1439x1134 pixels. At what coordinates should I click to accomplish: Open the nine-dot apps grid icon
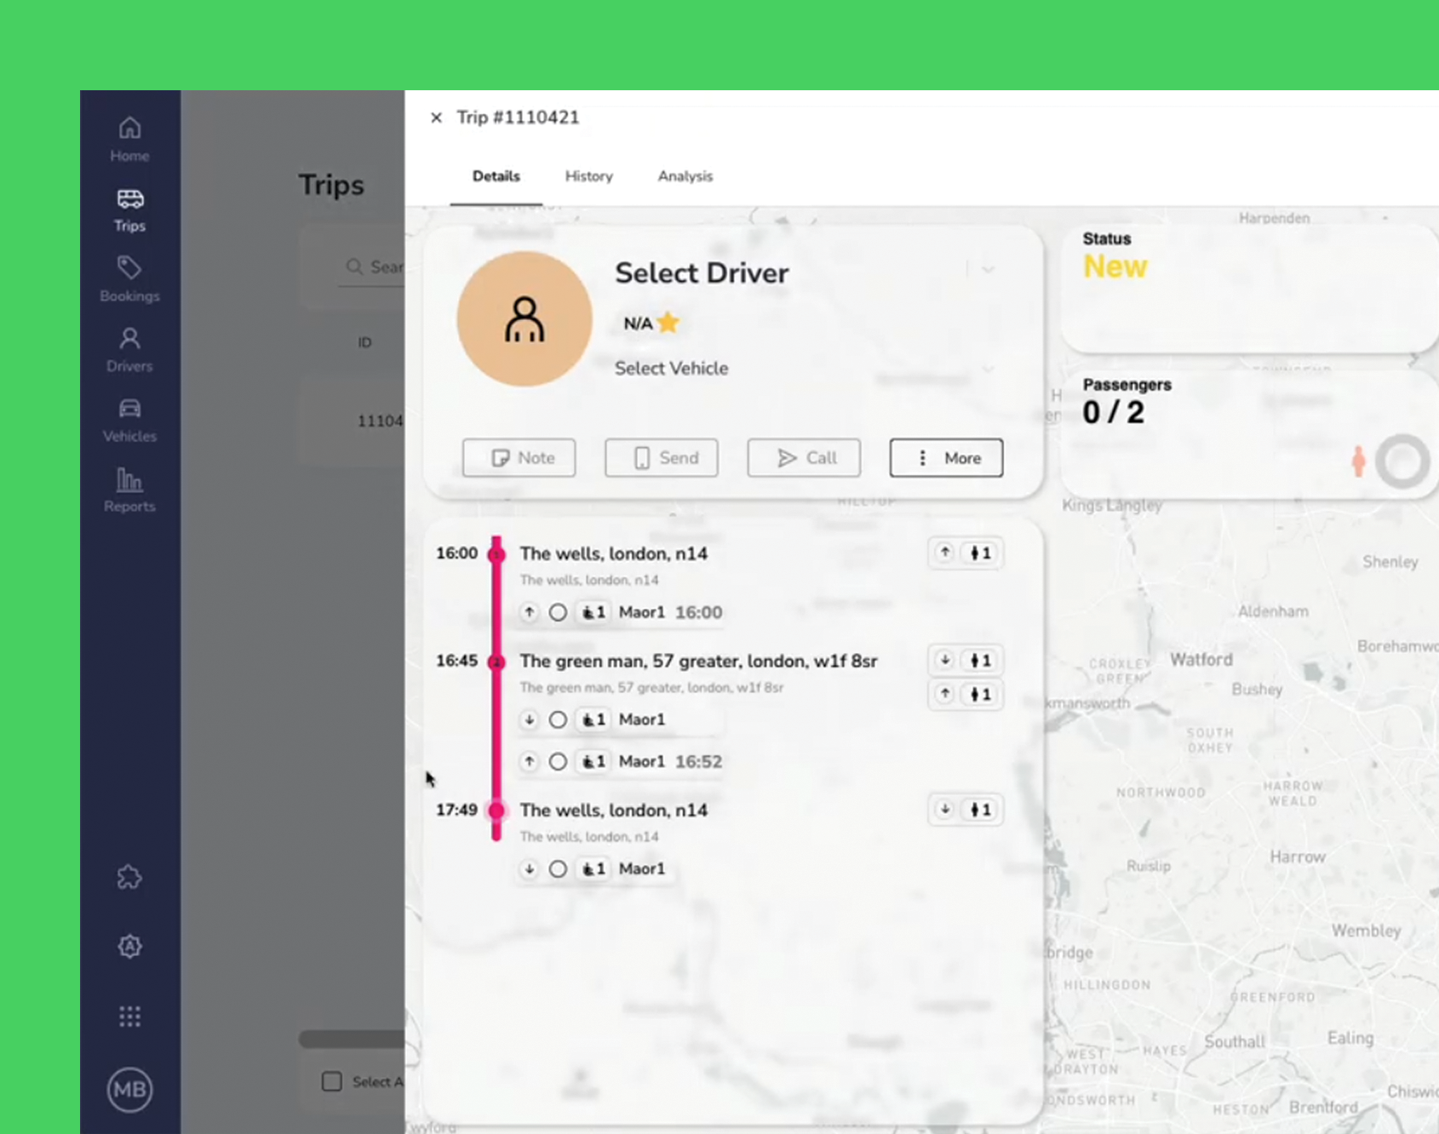[129, 1016]
